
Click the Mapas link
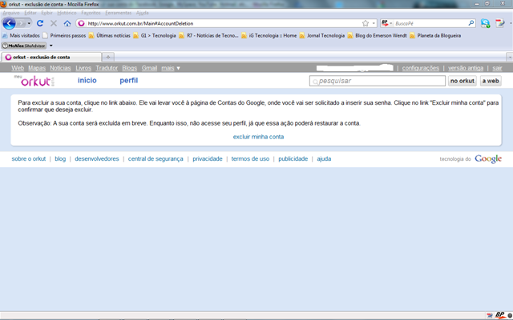click(37, 68)
